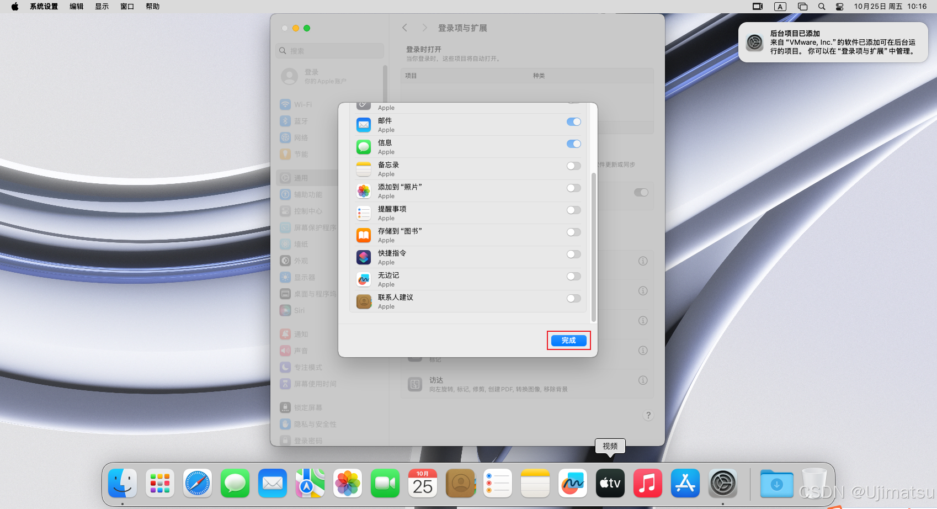Open Notes from the Dock
This screenshot has height=509, width=937.
tap(535, 483)
